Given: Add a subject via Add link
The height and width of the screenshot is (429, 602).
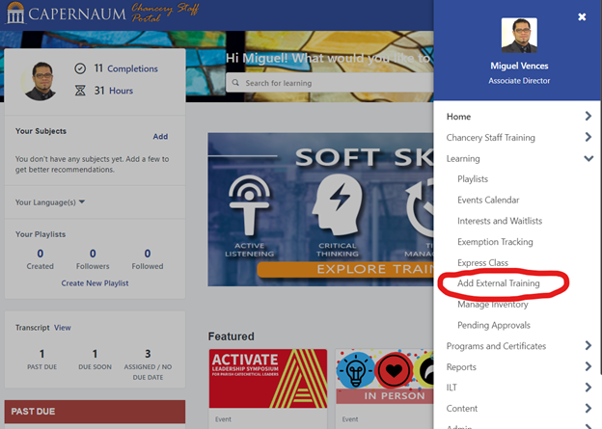Looking at the screenshot, I should (x=160, y=137).
